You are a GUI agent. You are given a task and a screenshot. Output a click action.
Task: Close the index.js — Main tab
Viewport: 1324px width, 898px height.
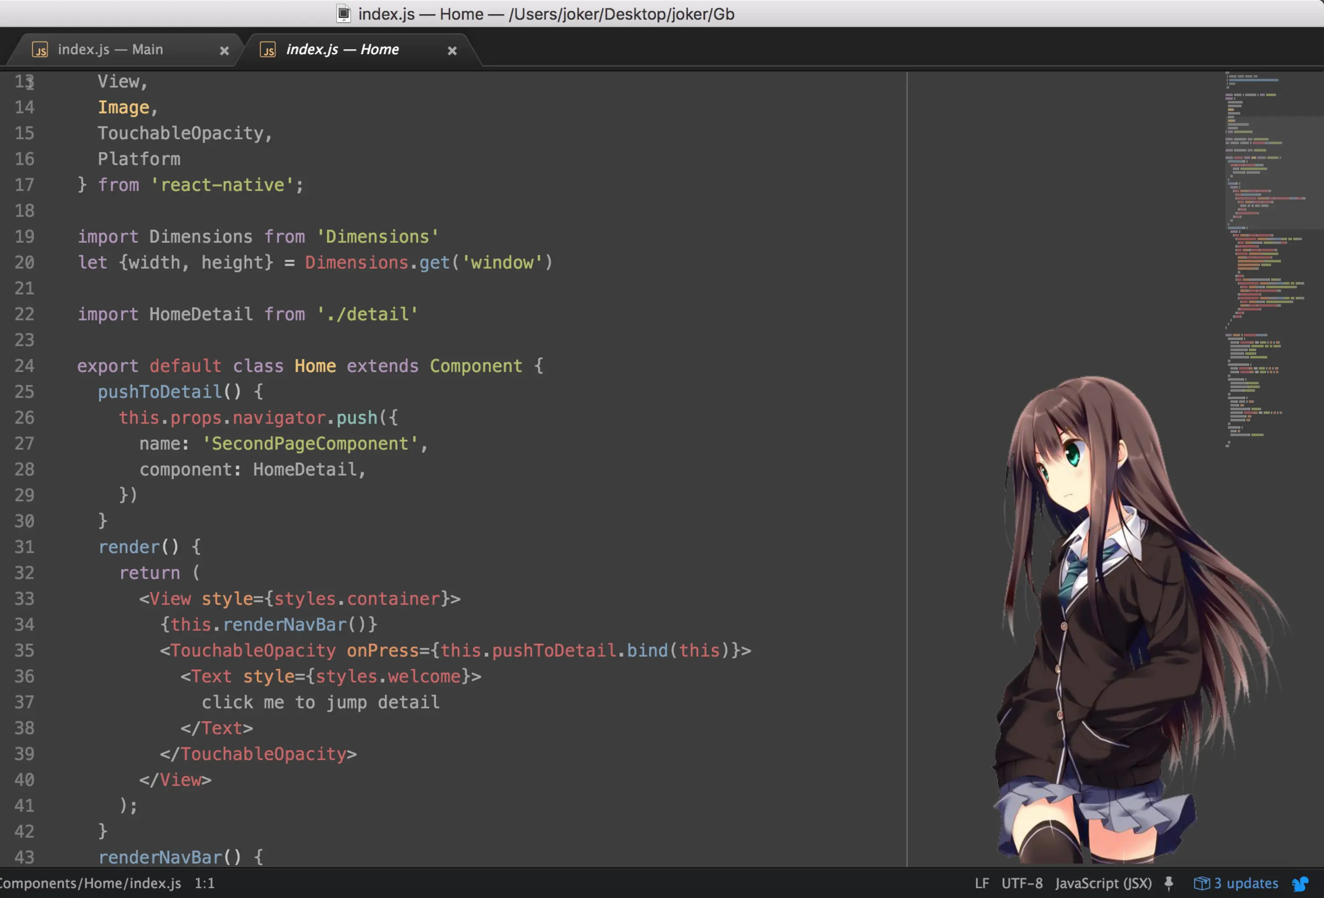(224, 51)
